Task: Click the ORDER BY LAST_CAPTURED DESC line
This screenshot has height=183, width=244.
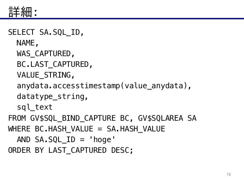Action: (x=71, y=151)
